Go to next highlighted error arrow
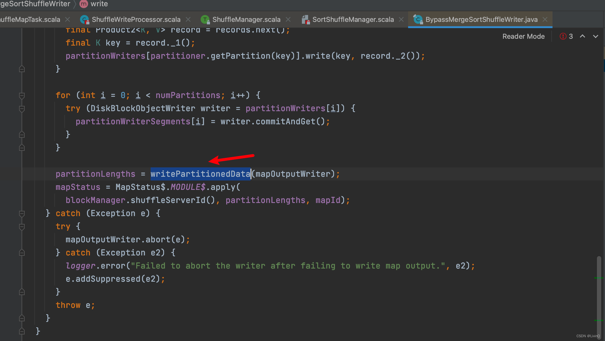This screenshot has height=341, width=605. click(596, 37)
